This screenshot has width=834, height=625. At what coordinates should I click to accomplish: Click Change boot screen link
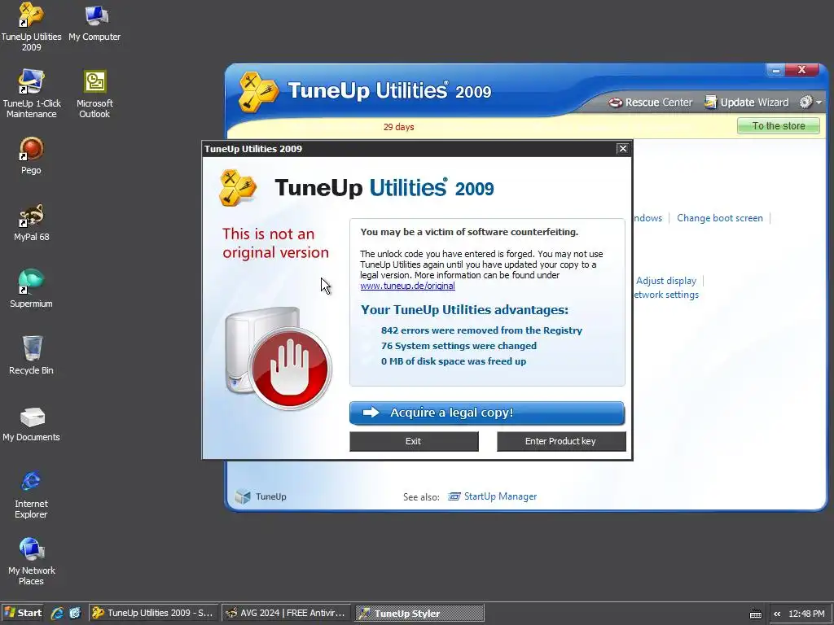pos(720,218)
